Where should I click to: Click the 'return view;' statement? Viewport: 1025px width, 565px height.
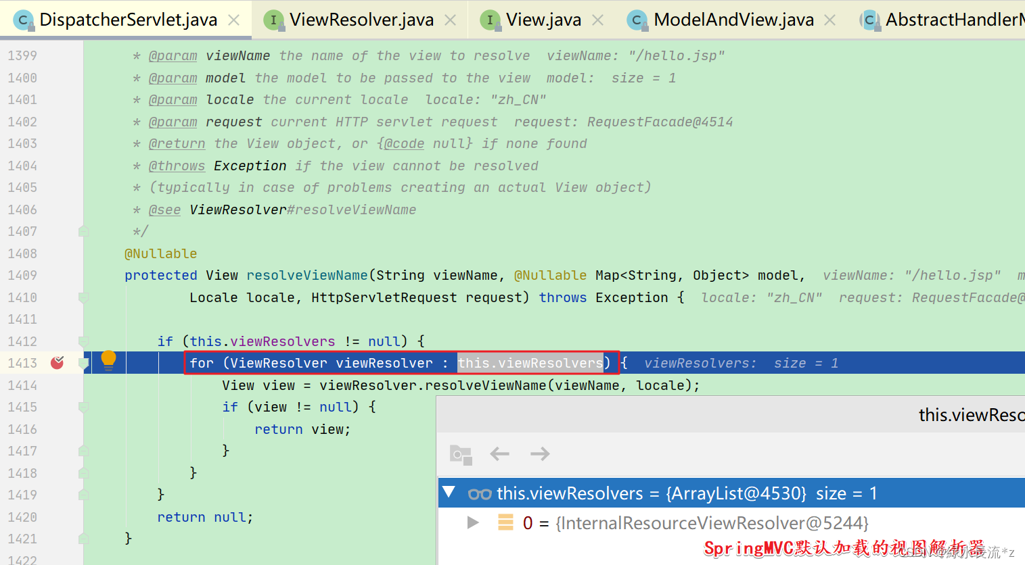point(302,429)
